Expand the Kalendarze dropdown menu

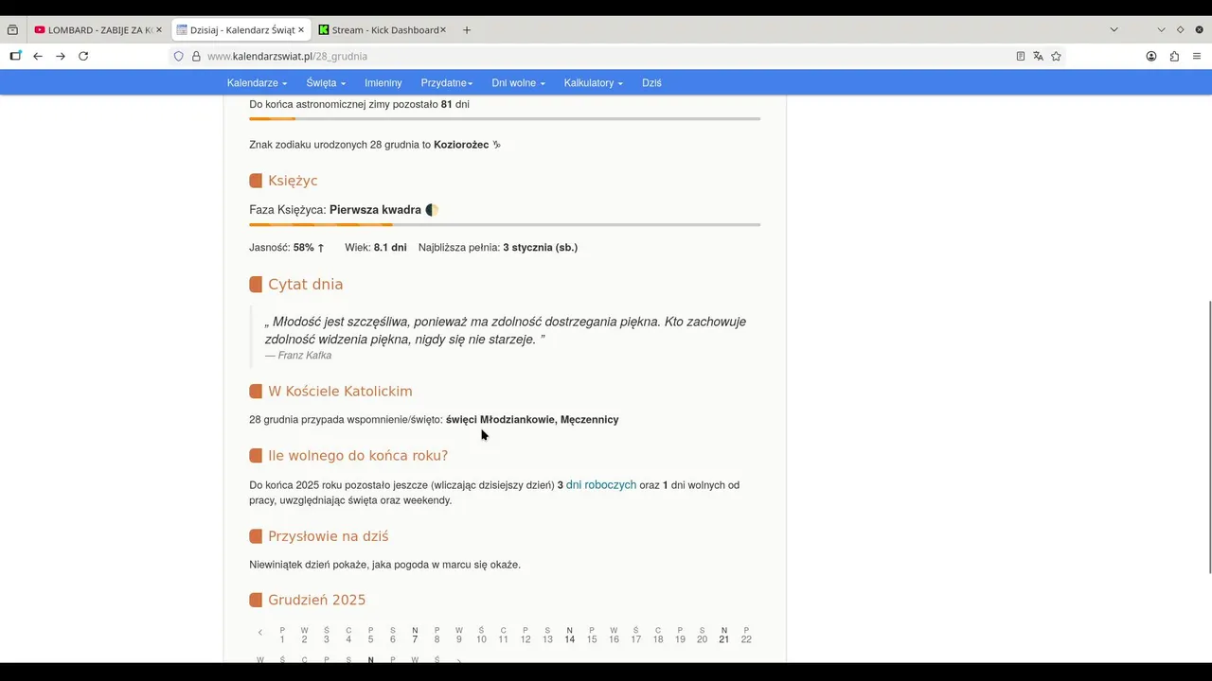click(257, 83)
